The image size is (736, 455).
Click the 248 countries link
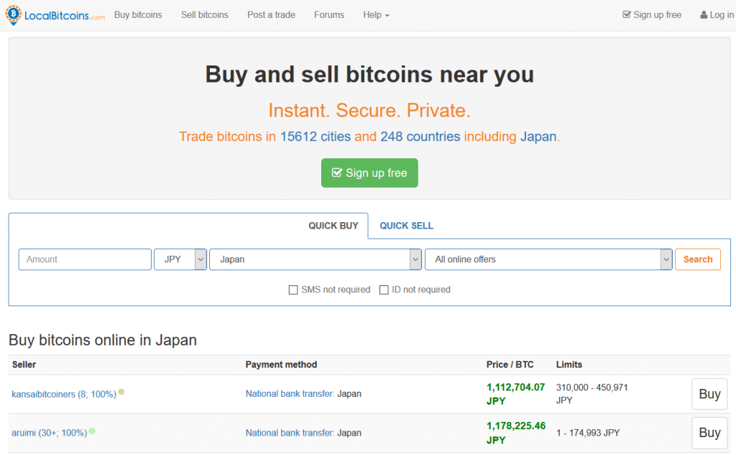pyautogui.click(x=420, y=136)
